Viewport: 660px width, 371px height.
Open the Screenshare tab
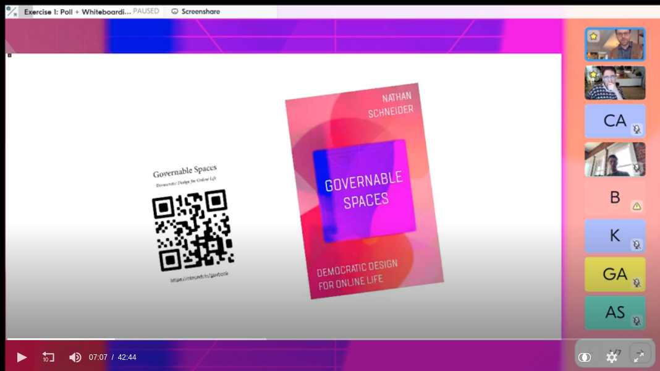point(195,11)
